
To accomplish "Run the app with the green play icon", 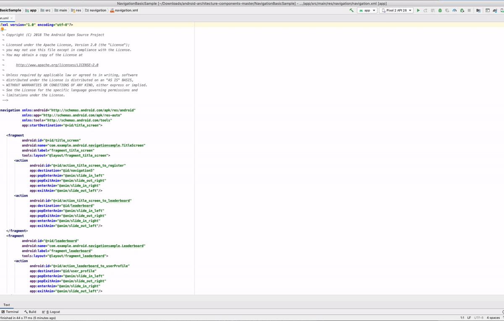I will 418,10.
